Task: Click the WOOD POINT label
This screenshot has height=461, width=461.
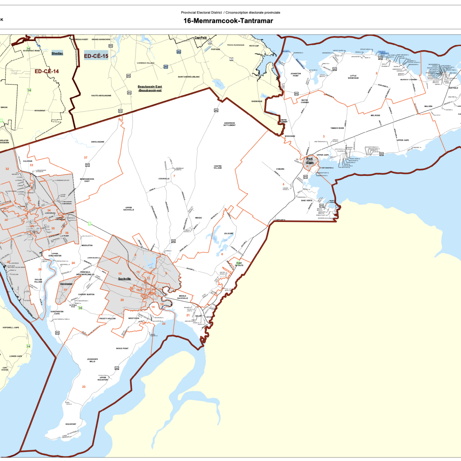Action: 122,349
